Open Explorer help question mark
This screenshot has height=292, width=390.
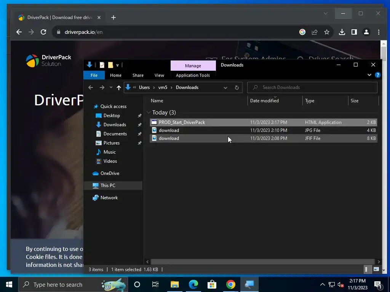click(377, 75)
